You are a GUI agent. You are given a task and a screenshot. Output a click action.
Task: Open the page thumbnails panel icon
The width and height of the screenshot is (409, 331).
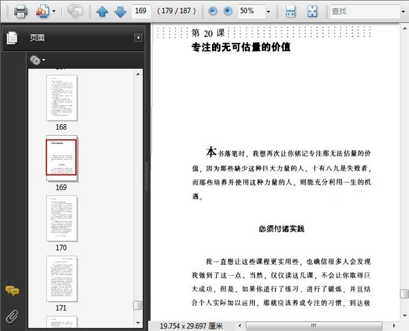tap(12, 38)
